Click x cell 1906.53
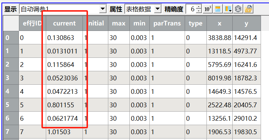Viewport: 269px width, 140px height. (220, 132)
